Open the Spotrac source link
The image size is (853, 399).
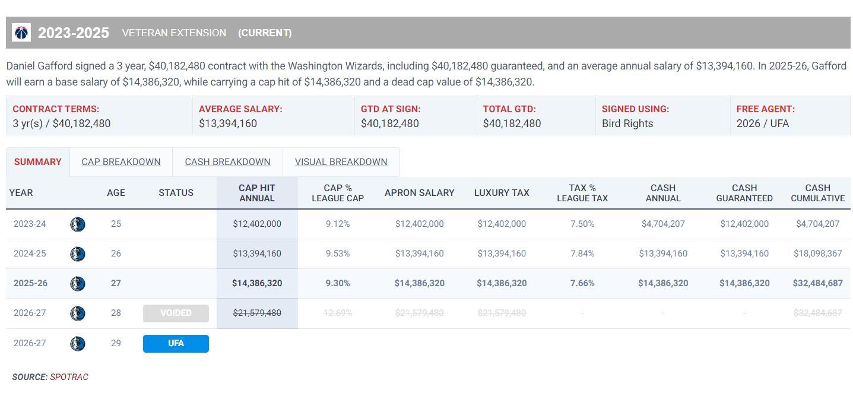click(x=69, y=377)
